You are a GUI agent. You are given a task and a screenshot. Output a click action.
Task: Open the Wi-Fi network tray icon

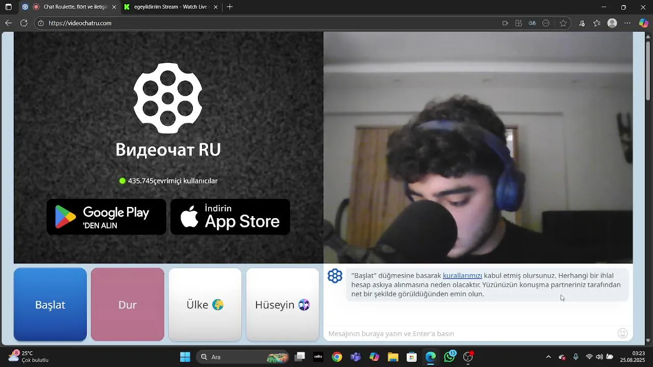click(589, 357)
